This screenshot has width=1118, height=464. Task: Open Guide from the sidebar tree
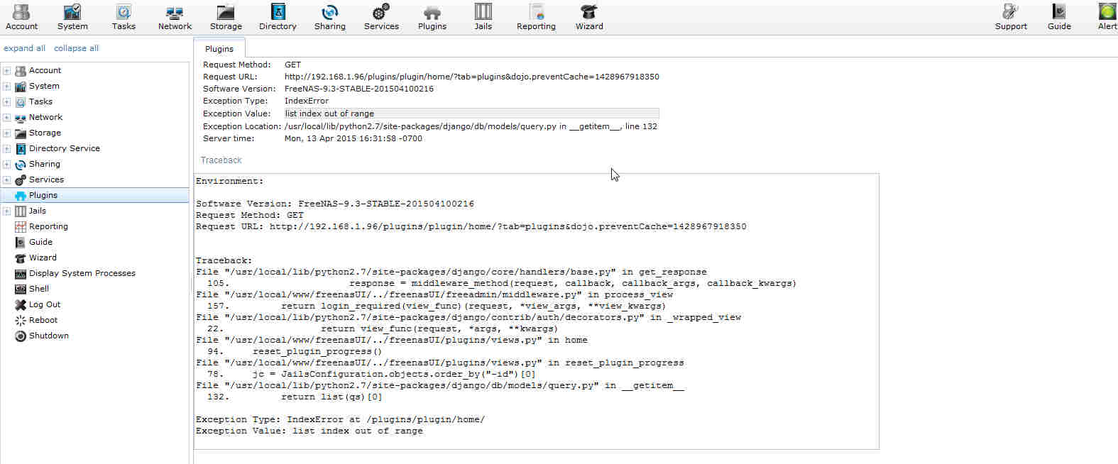pyautogui.click(x=40, y=242)
